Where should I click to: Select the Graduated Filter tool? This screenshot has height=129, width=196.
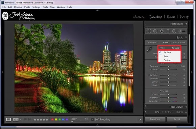click(x=168, y=31)
